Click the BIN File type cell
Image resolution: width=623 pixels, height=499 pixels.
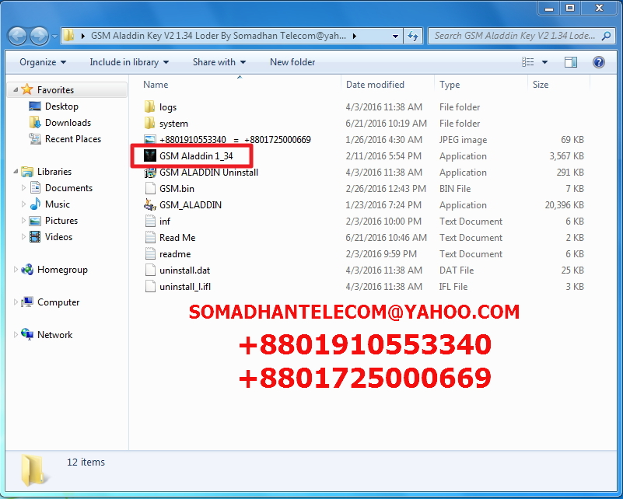point(455,189)
